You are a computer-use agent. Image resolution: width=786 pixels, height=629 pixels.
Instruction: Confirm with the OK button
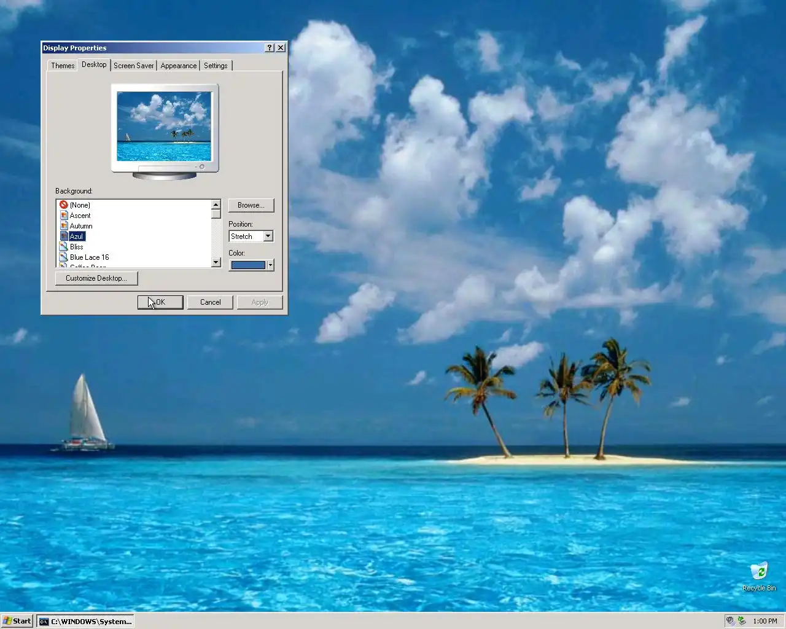coord(160,302)
